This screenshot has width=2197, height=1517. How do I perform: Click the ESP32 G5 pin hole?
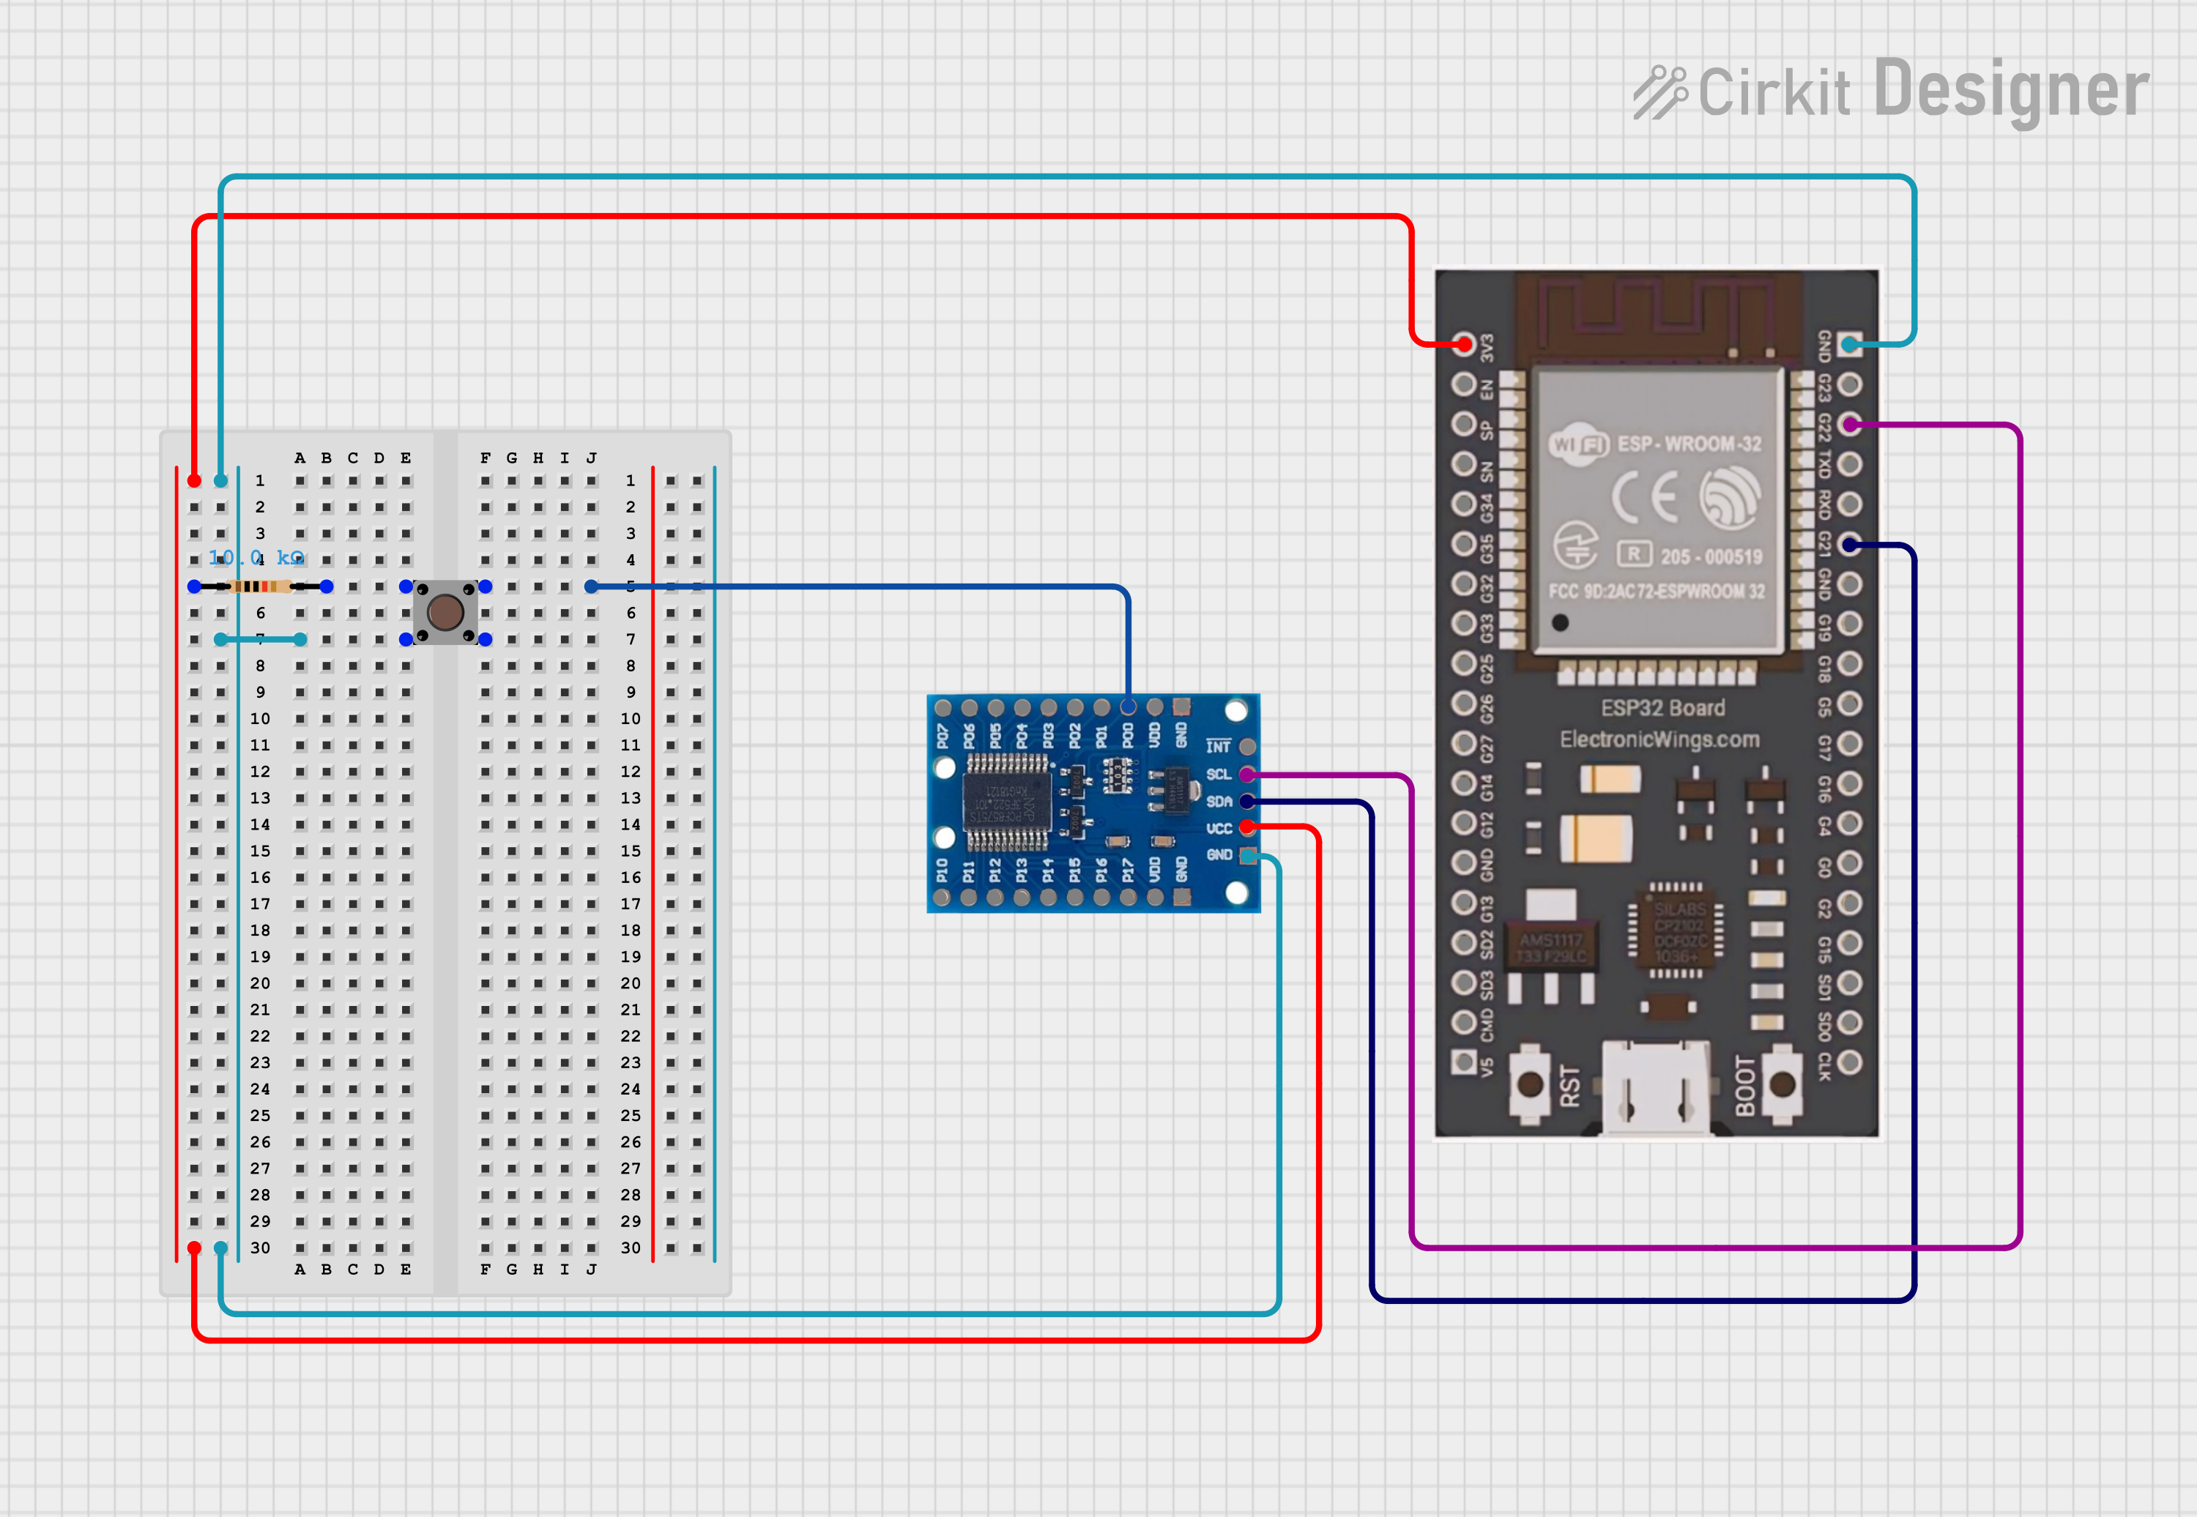point(1850,704)
